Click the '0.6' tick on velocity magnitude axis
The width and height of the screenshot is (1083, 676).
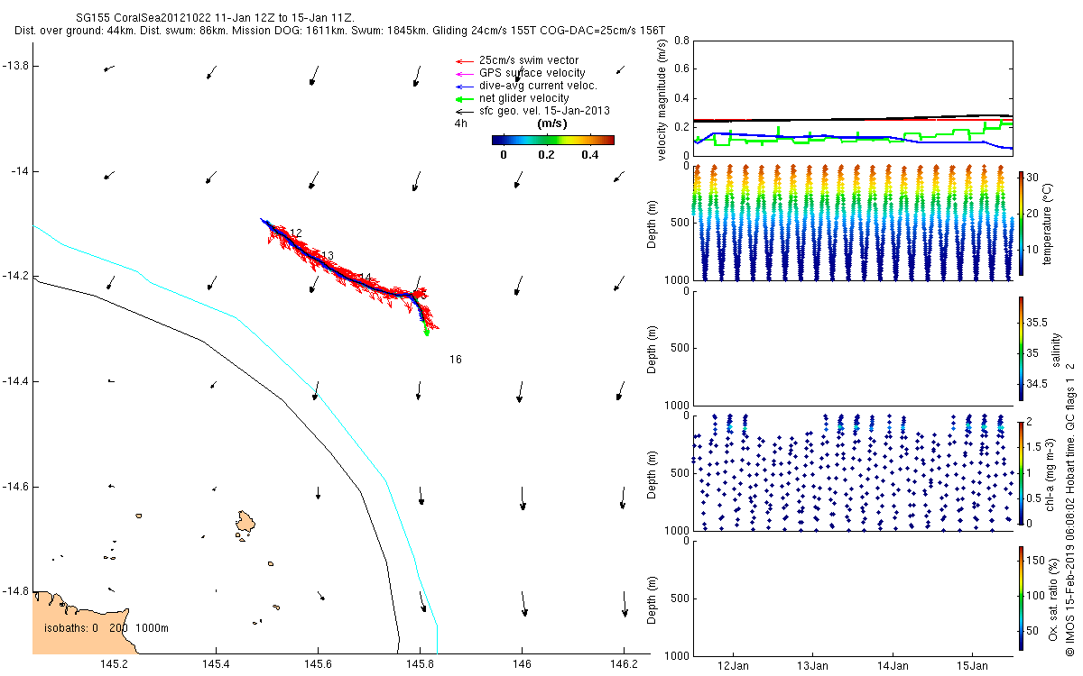click(x=681, y=70)
